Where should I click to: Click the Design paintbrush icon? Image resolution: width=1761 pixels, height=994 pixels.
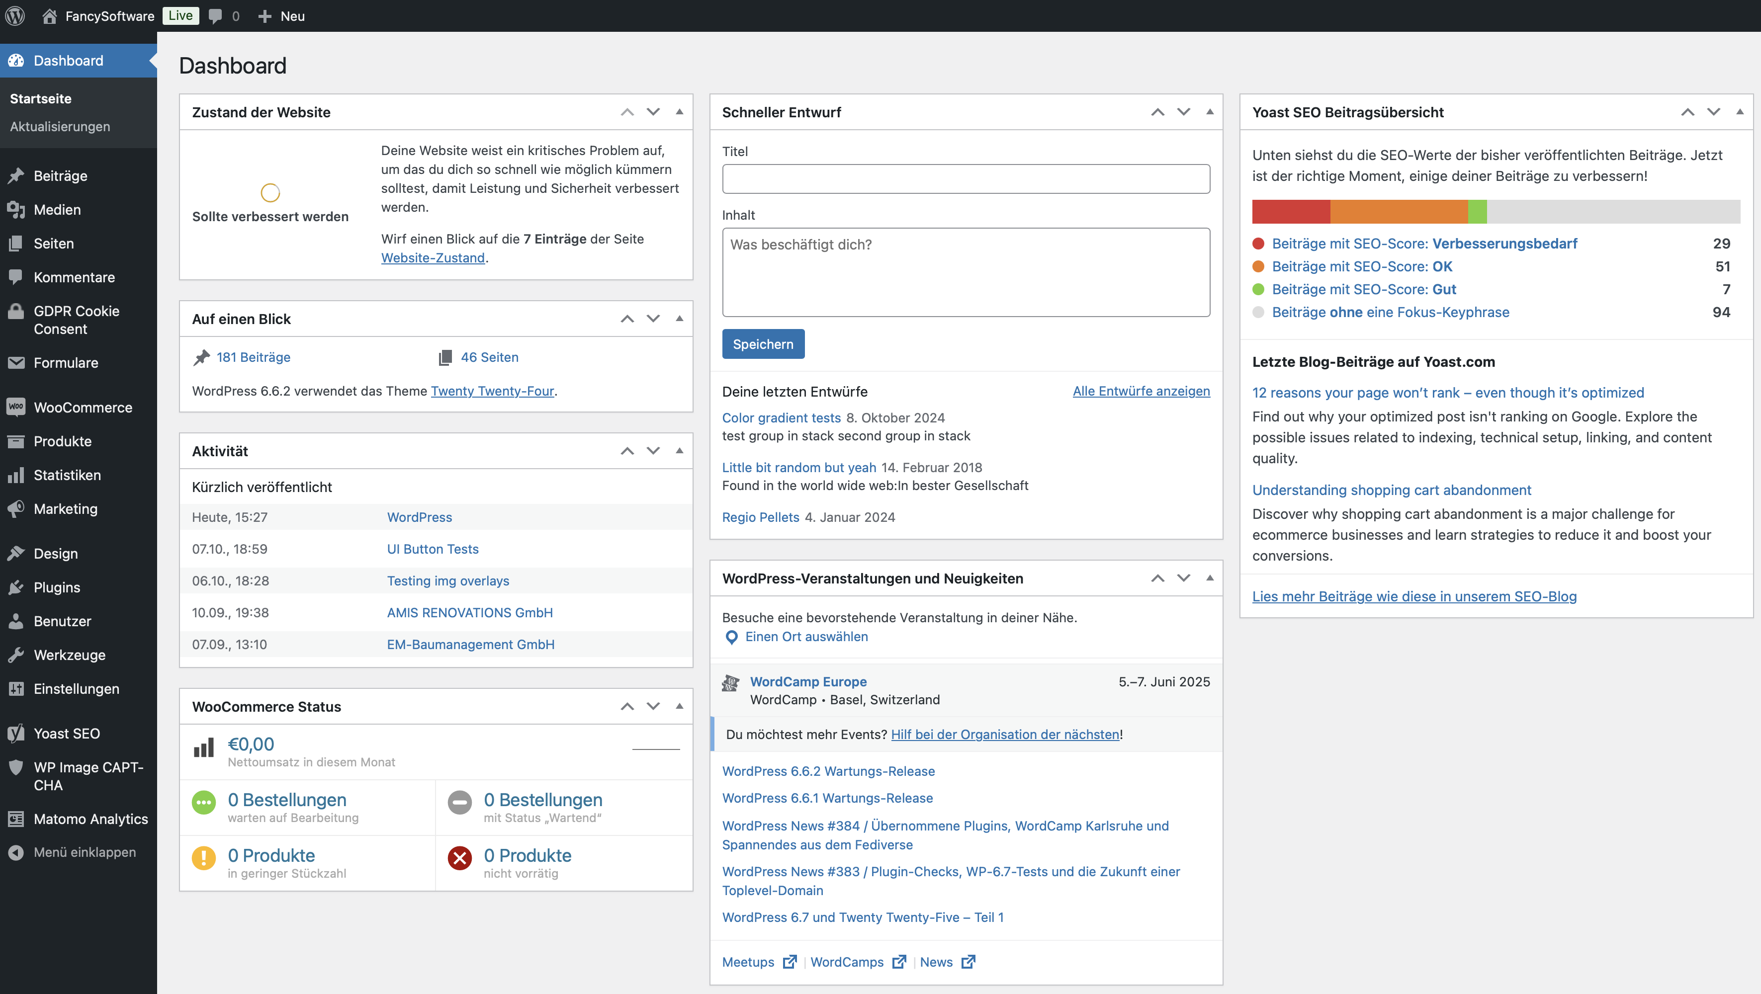coord(16,553)
